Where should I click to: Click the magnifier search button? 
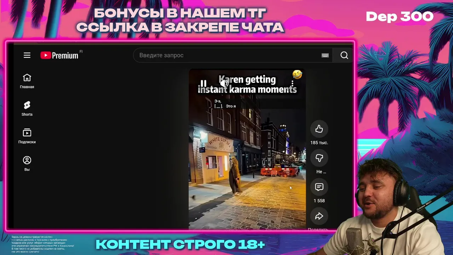(344, 55)
